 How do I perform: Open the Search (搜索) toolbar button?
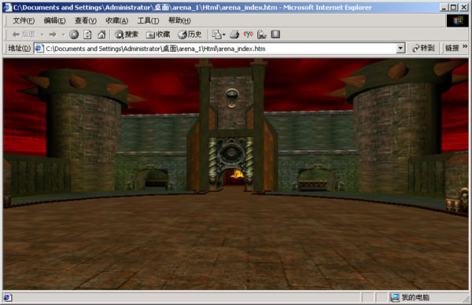tap(127, 35)
